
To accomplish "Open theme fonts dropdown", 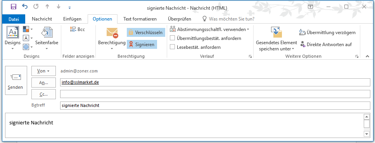I will [28, 38].
